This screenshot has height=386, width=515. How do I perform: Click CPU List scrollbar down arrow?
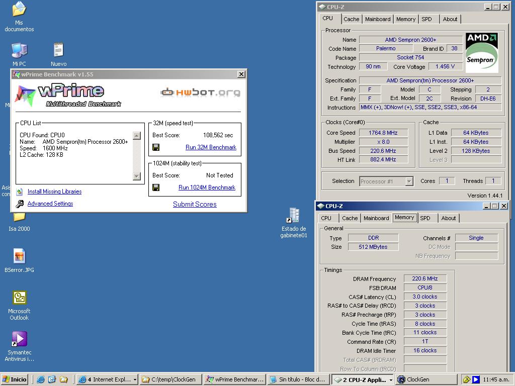(x=137, y=176)
